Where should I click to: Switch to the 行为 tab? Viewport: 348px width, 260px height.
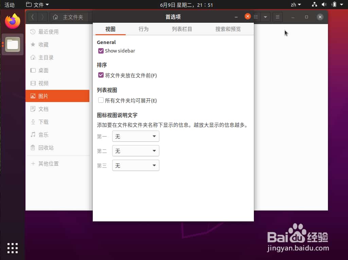pos(144,29)
